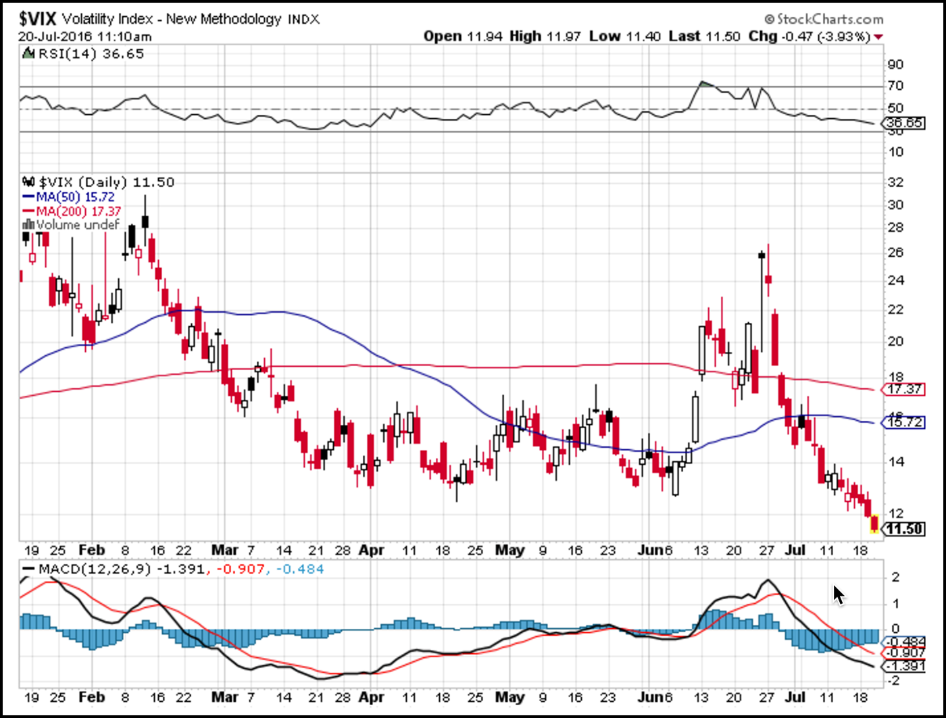Click the 32 label on price axis
The width and height of the screenshot is (946, 718).
[895, 182]
